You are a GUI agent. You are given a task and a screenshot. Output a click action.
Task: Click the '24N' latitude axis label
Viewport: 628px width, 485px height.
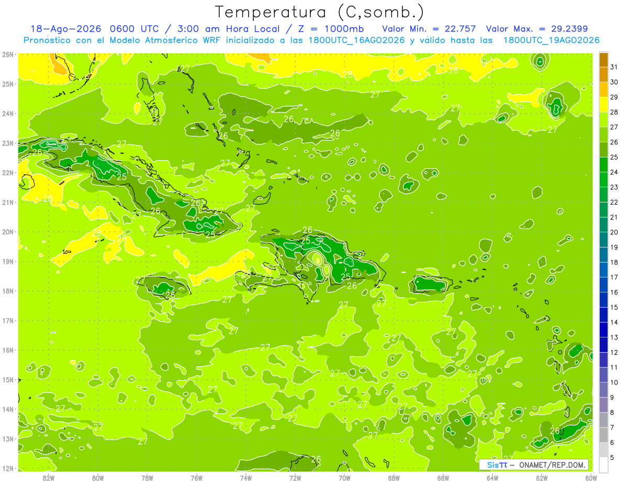point(8,114)
